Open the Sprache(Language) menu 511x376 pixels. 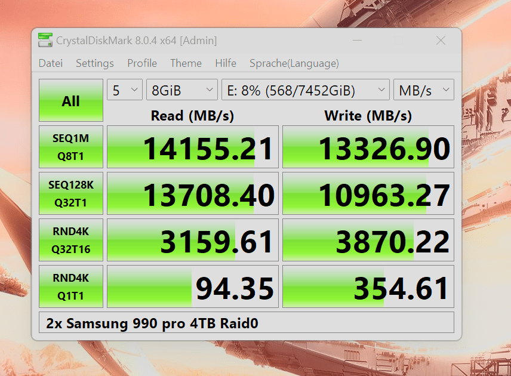(294, 63)
